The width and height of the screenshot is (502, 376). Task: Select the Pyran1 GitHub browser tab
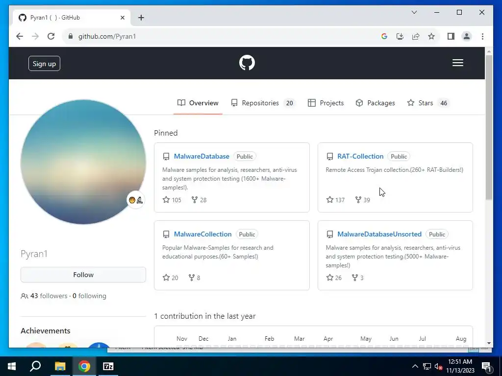72,18
